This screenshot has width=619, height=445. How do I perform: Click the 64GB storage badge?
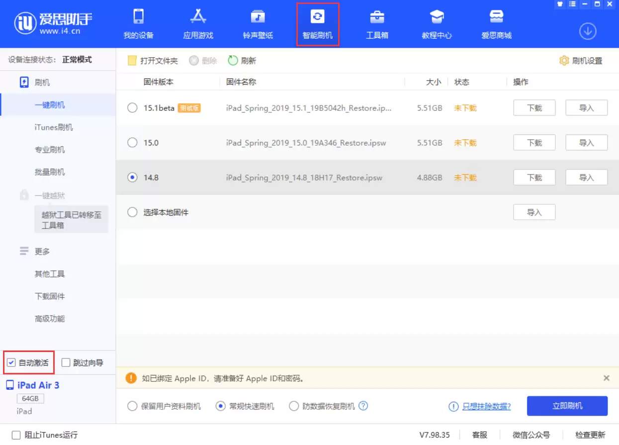pos(30,399)
